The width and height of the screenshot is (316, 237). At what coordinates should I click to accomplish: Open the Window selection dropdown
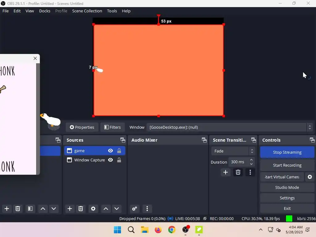click(230, 127)
